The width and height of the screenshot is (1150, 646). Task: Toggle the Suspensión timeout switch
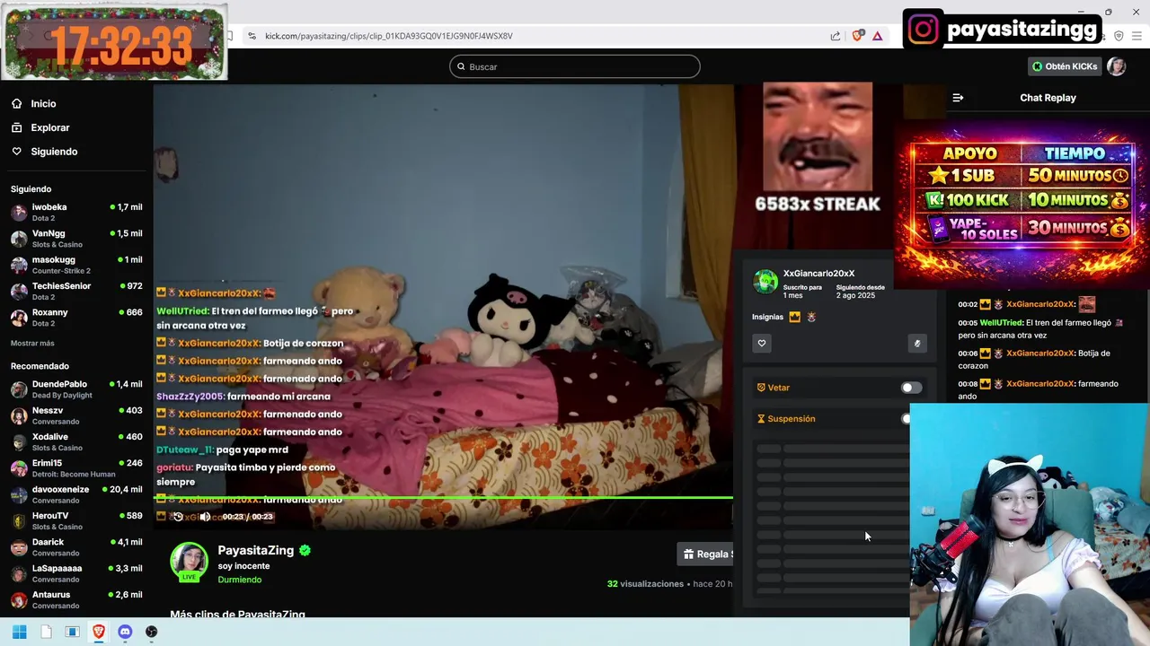pos(907,419)
